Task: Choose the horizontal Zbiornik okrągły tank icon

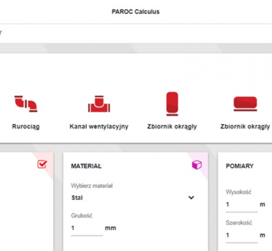Action: coord(245,104)
